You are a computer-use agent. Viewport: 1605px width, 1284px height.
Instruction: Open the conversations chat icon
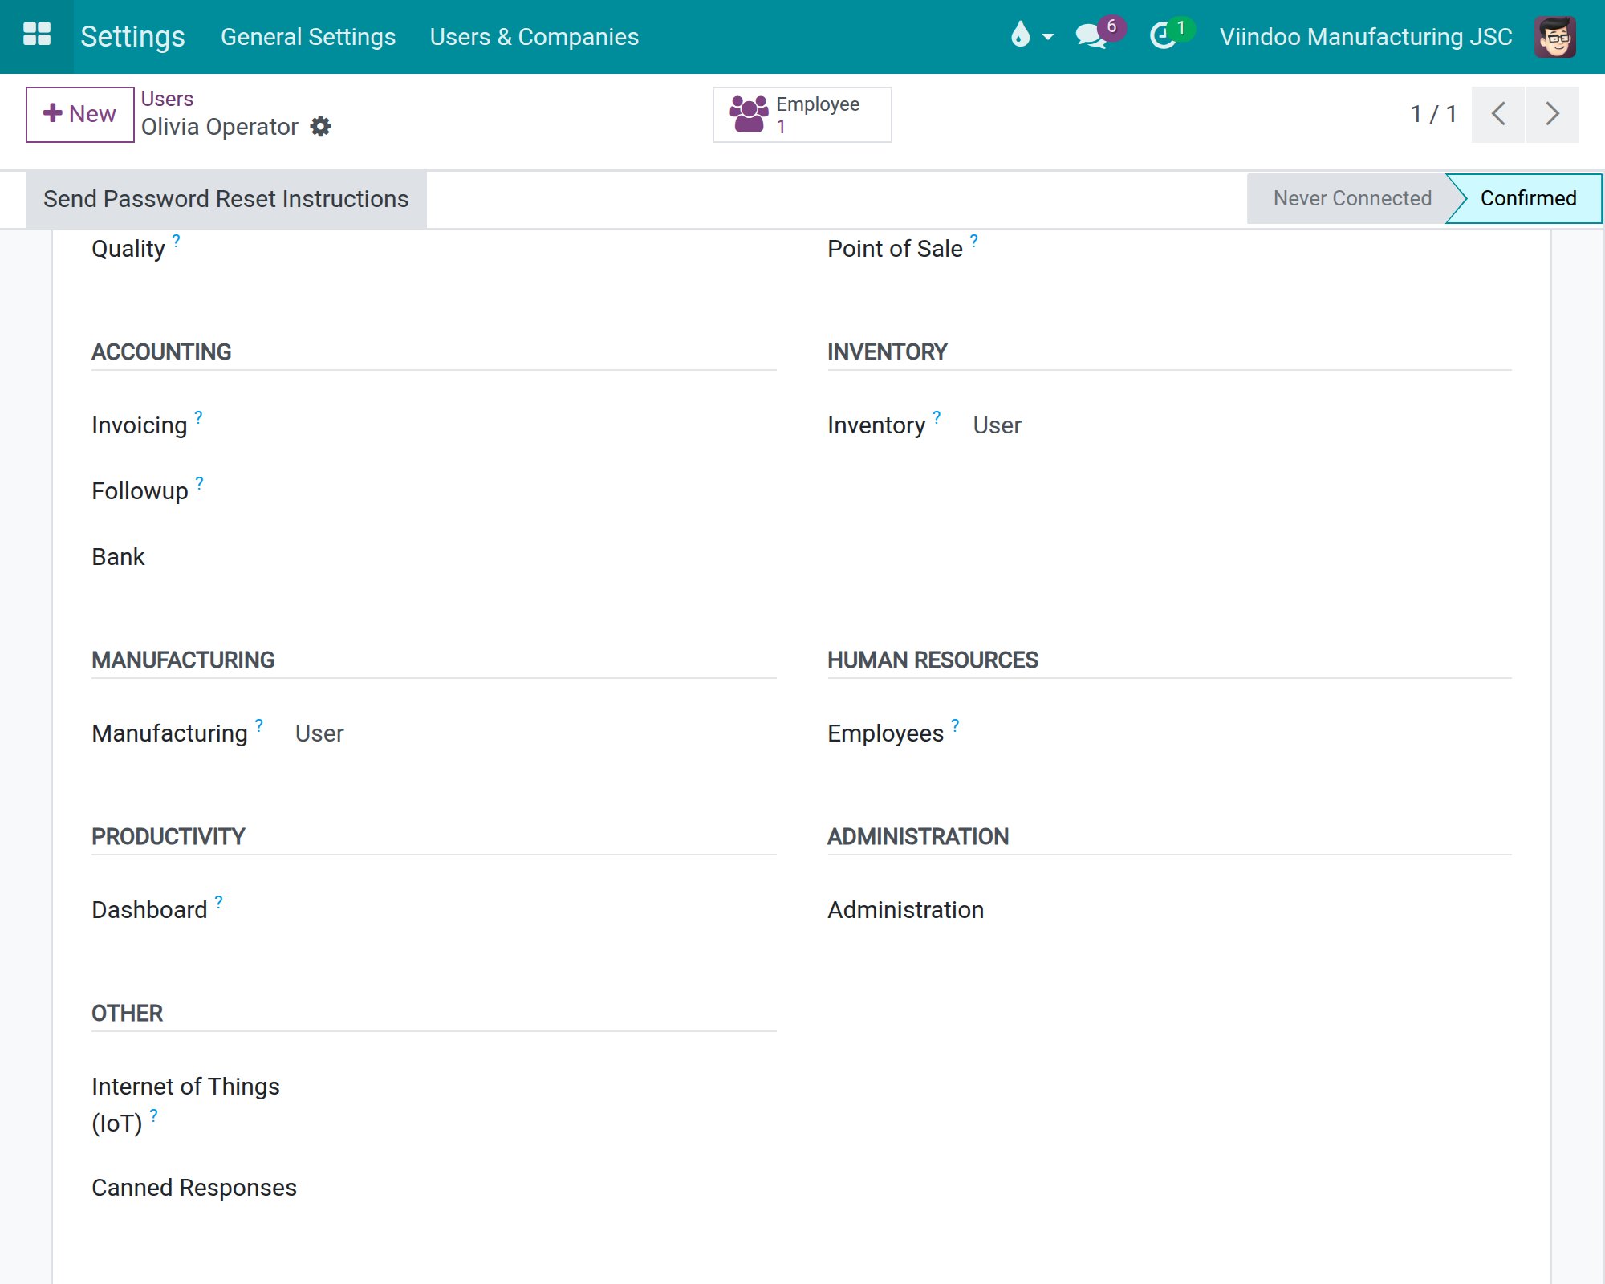point(1099,35)
